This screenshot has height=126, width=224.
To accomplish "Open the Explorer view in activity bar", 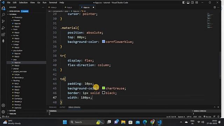I will 3,8.
